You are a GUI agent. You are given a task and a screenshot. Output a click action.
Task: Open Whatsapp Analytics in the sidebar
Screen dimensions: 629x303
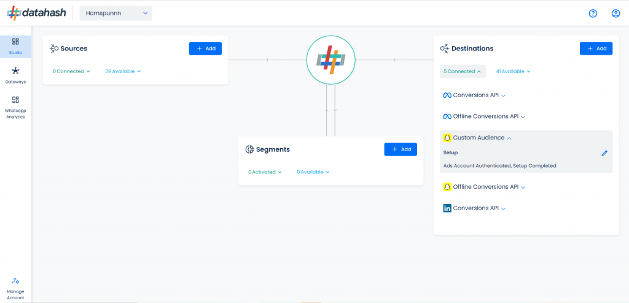(15, 108)
